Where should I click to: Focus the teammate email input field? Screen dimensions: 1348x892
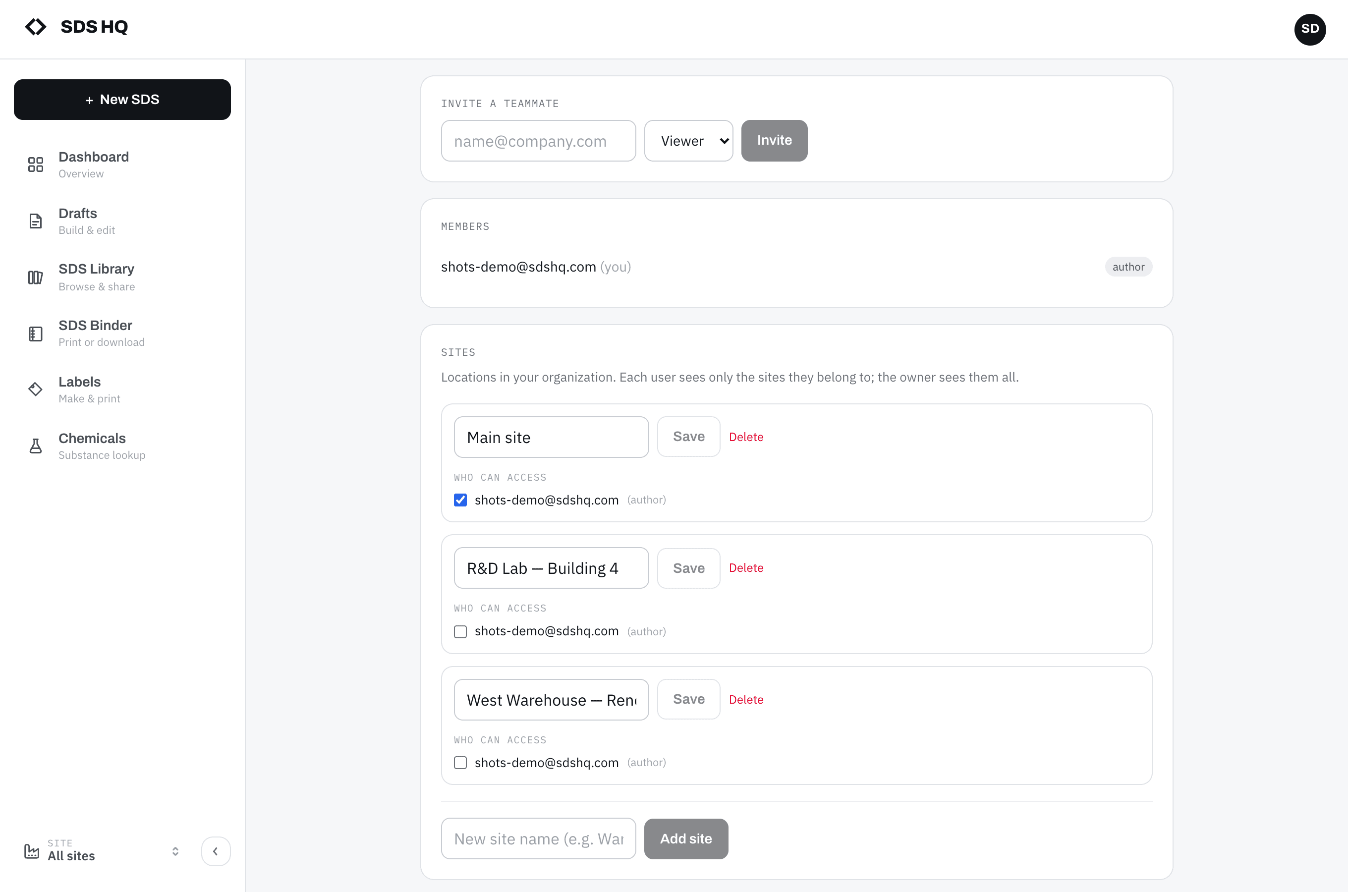point(538,141)
